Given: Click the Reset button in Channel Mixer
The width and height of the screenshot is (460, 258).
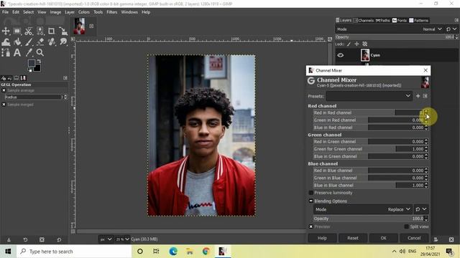Looking at the screenshot, I should [x=353, y=238].
